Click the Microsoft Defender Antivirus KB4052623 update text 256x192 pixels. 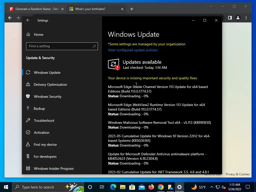point(157,156)
